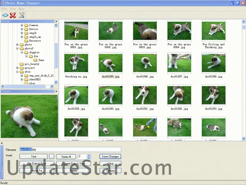Click the blue arrow toolbar icon
The height and width of the screenshot is (185, 246).
[x=5, y=15]
